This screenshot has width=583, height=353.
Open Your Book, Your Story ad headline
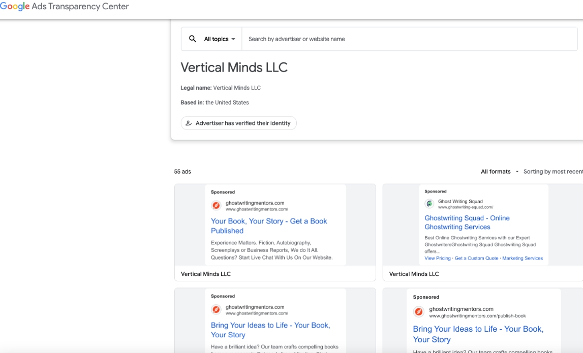(x=269, y=226)
